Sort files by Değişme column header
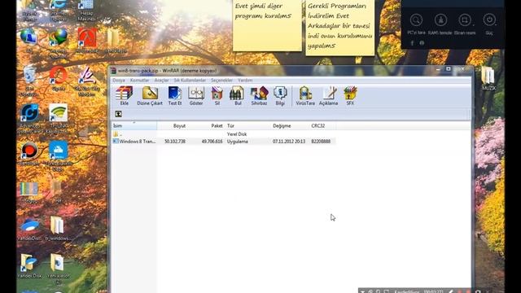Screen dimensions: 521x293 290,125
